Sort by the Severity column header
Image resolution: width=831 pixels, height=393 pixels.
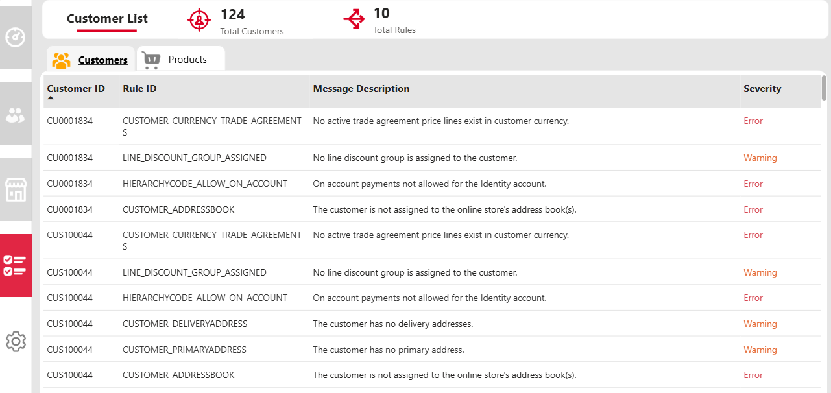click(x=762, y=89)
